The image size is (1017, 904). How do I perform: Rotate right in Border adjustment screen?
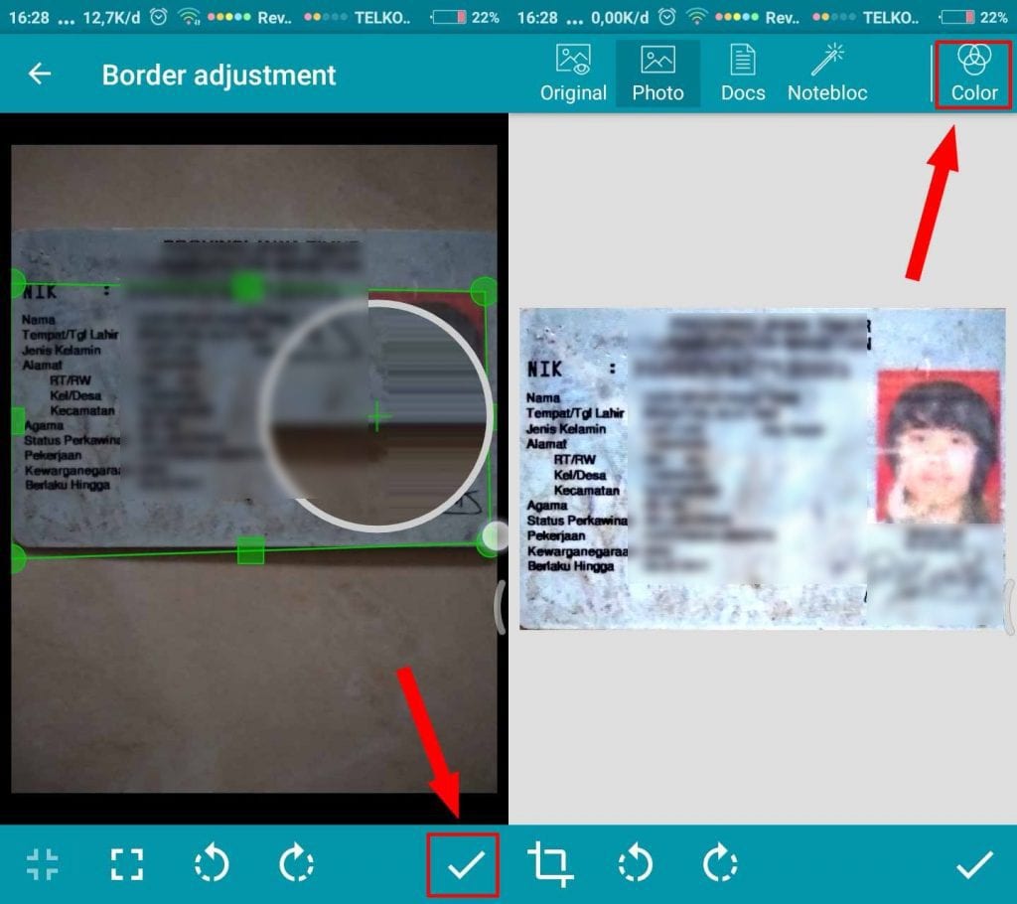[x=296, y=864]
